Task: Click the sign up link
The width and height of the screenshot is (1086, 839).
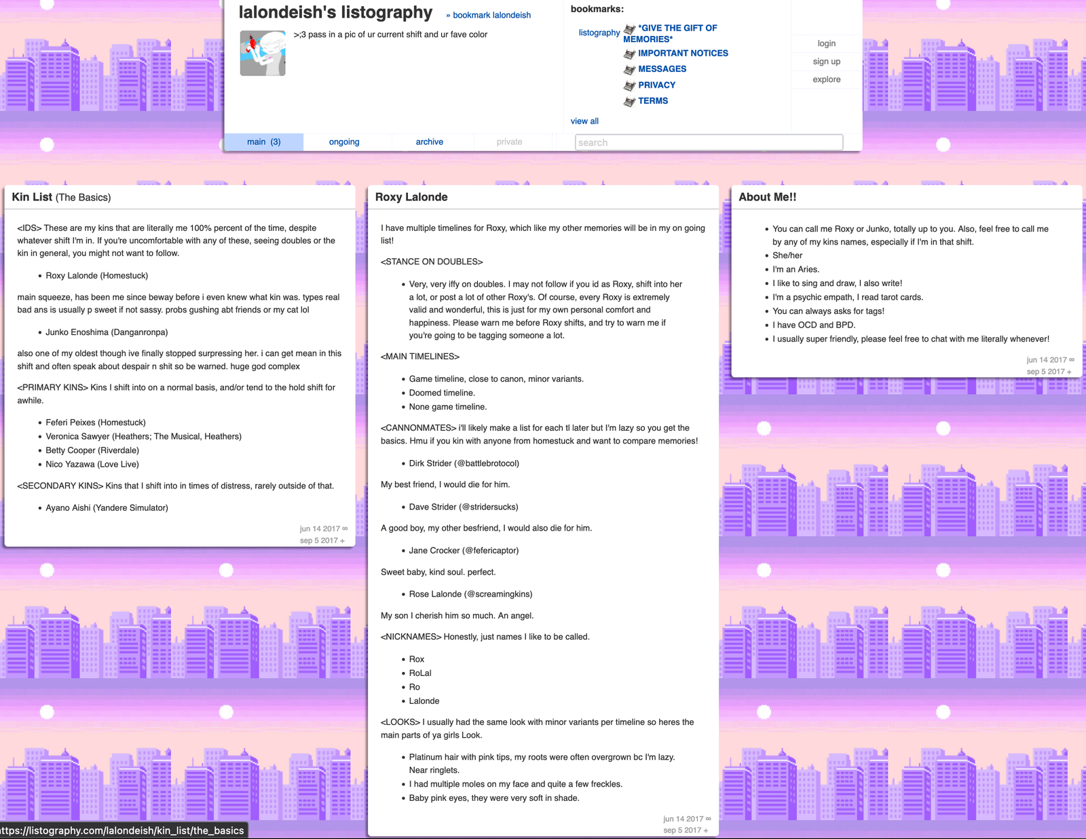Action: (826, 61)
